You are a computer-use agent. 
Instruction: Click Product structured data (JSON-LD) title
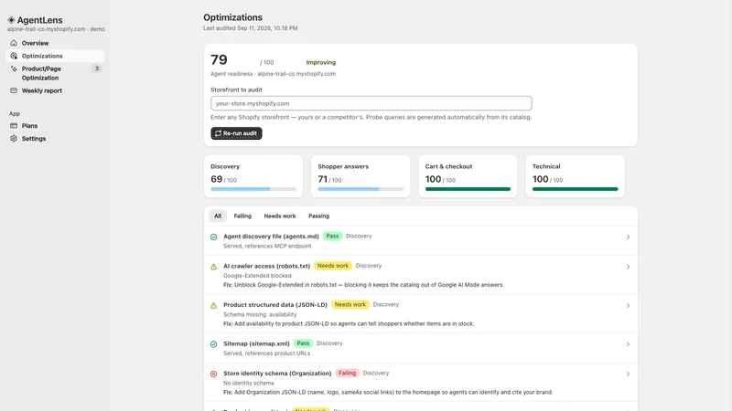tap(275, 305)
